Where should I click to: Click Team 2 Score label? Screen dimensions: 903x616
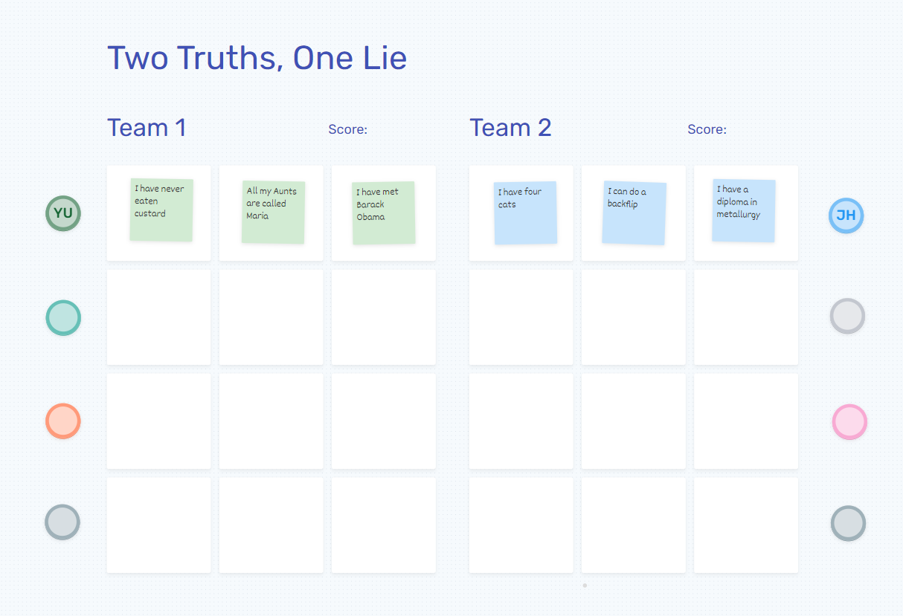point(707,129)
